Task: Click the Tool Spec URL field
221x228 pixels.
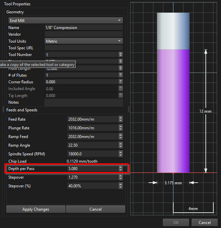Action: coord(83,48)
